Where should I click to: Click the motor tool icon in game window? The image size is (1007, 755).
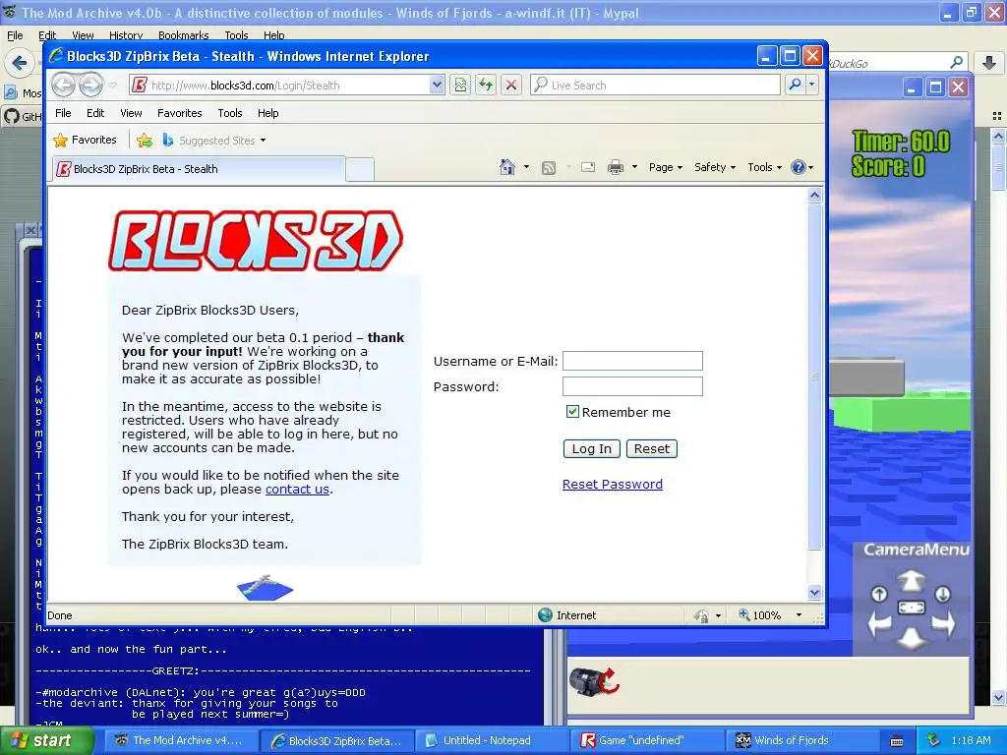(594, 680)
